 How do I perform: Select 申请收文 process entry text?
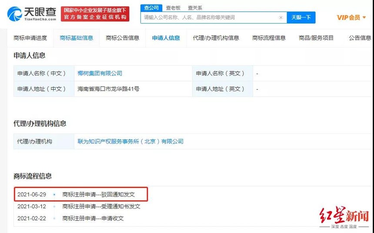tap(112, 219)
